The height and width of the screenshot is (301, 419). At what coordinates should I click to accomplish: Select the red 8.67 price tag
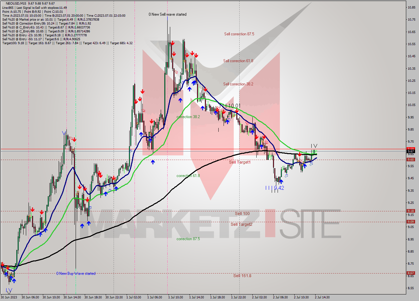click(411, 273)
